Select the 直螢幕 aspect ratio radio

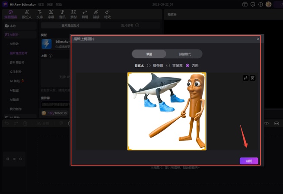coord(168,66)
